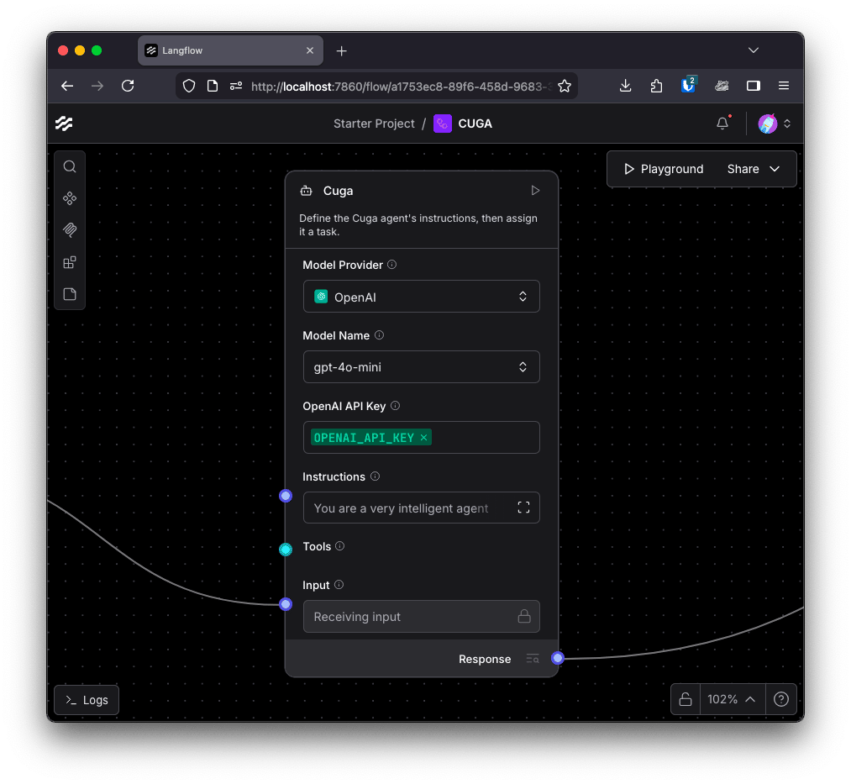Open the notifications bell
851x784 pixels.
click(722, 124)
